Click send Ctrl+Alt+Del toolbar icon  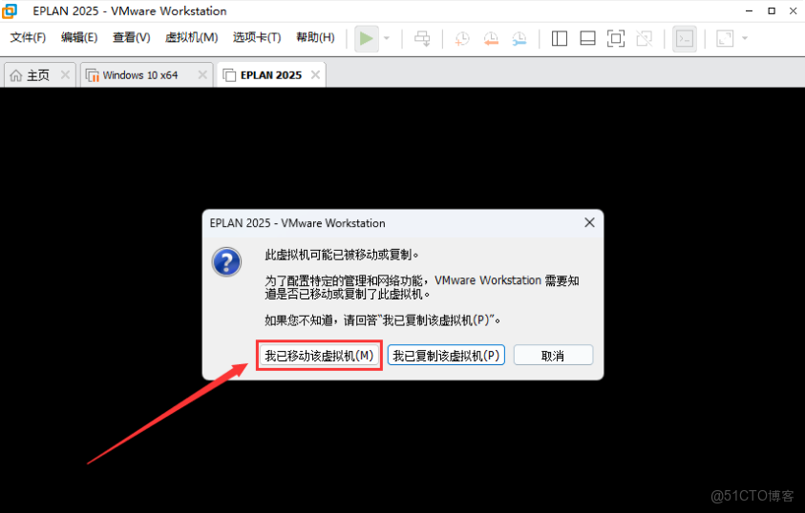(x=422, y=38)
